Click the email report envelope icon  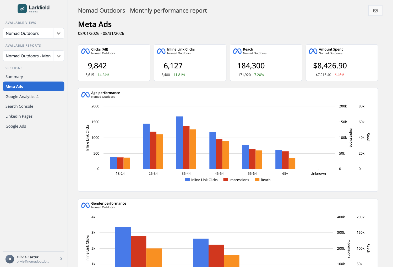tap(375, 11)
